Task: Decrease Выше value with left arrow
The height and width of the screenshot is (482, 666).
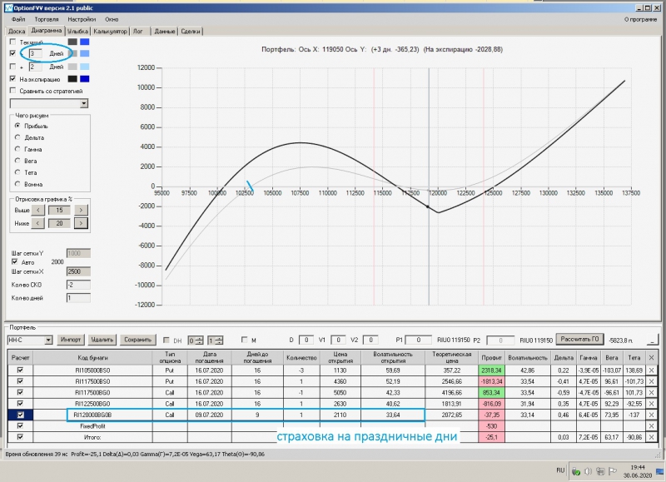Action: [x=37, y=210]
